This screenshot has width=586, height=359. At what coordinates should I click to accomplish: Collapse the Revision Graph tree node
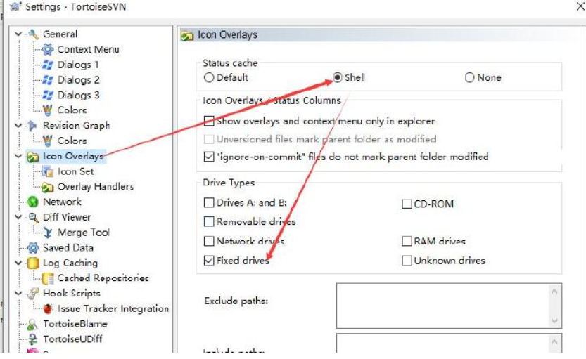tap(18, 126)
